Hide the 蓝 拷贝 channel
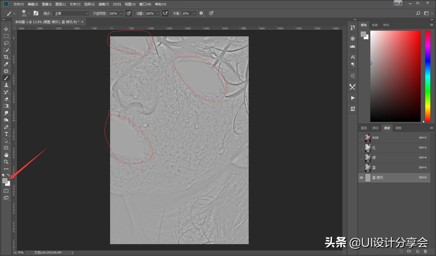The image size is (436, 256). (x=361, y=177)
